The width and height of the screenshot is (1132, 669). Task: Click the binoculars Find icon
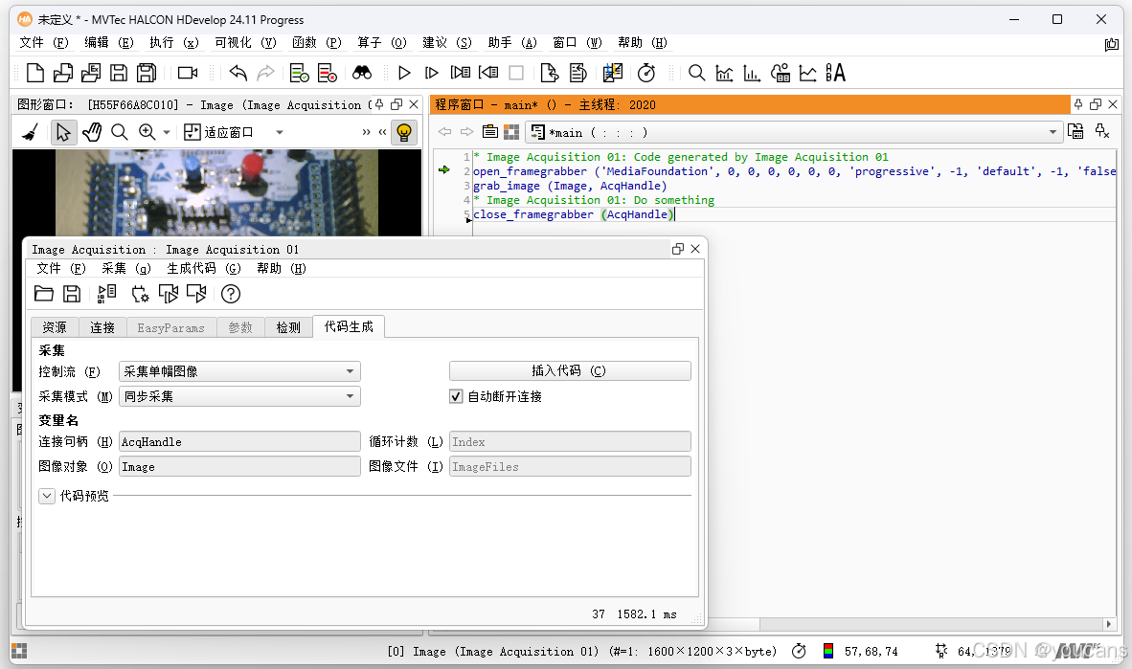click(x=362, y=73)
